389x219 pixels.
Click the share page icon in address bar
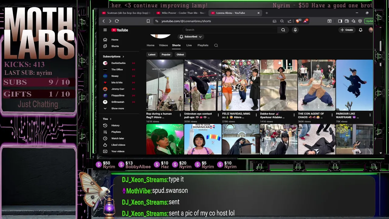pyautogui.click(x=289, y=21)
